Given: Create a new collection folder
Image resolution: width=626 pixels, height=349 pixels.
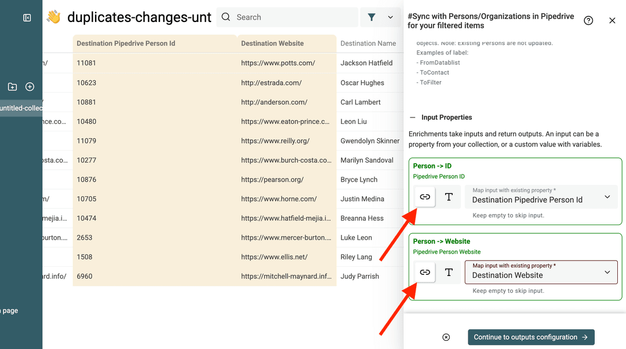Looking at the screenshot, I should coord(12,86).
